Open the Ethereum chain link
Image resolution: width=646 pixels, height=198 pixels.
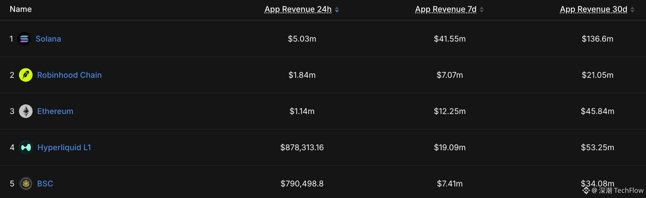click(55, 111)
